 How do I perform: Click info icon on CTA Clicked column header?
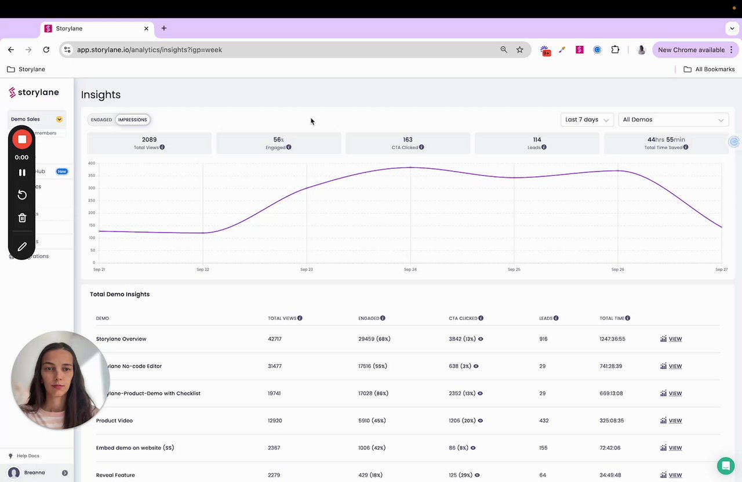(x=481, y=318)
